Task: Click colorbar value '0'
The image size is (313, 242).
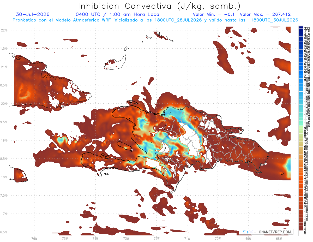Action: click(305, 233)
